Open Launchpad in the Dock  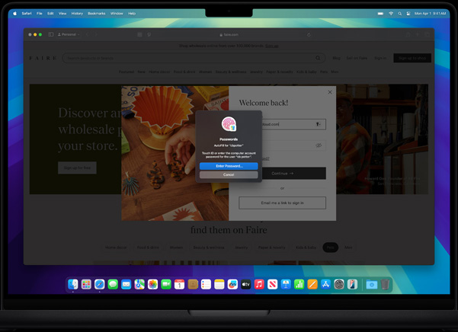(x=86, y=284)
